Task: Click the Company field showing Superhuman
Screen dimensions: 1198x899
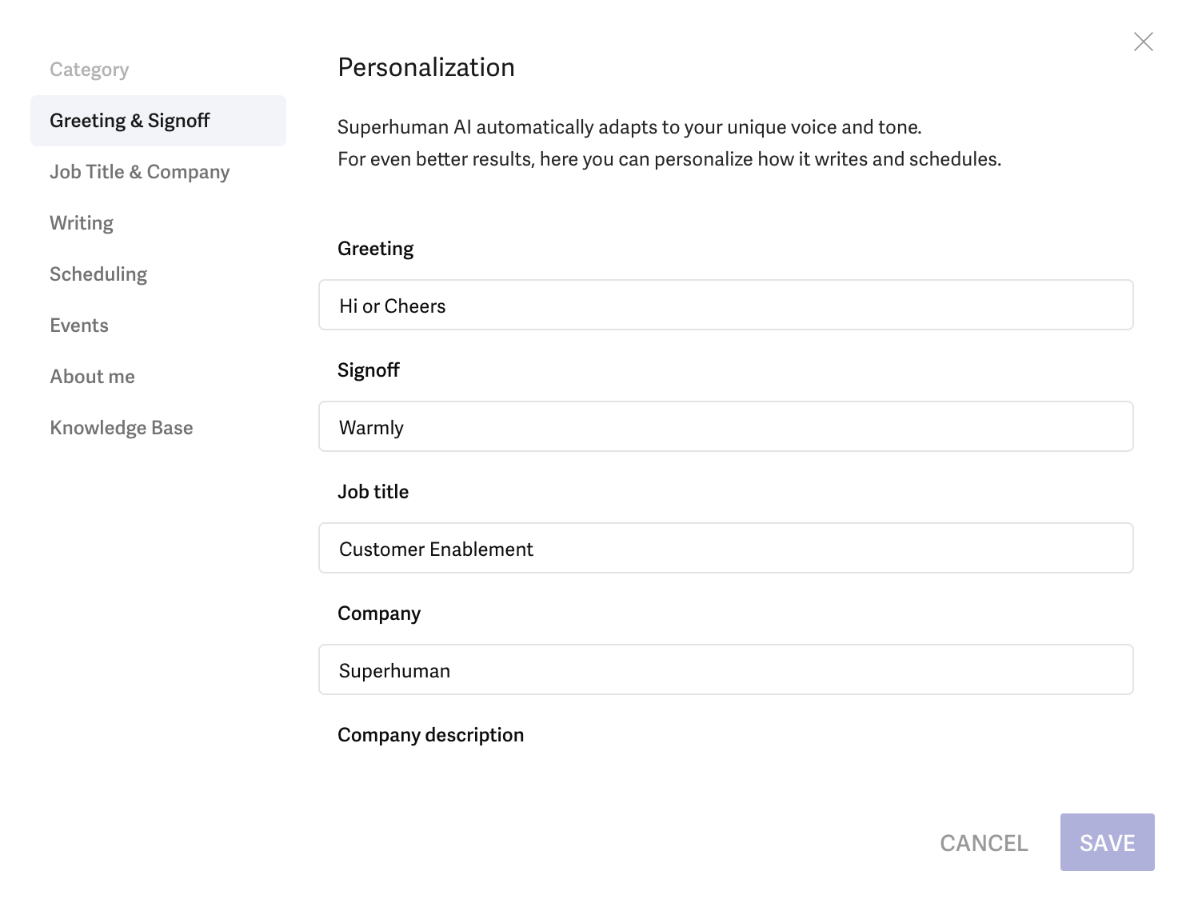Action: [726, 669]
